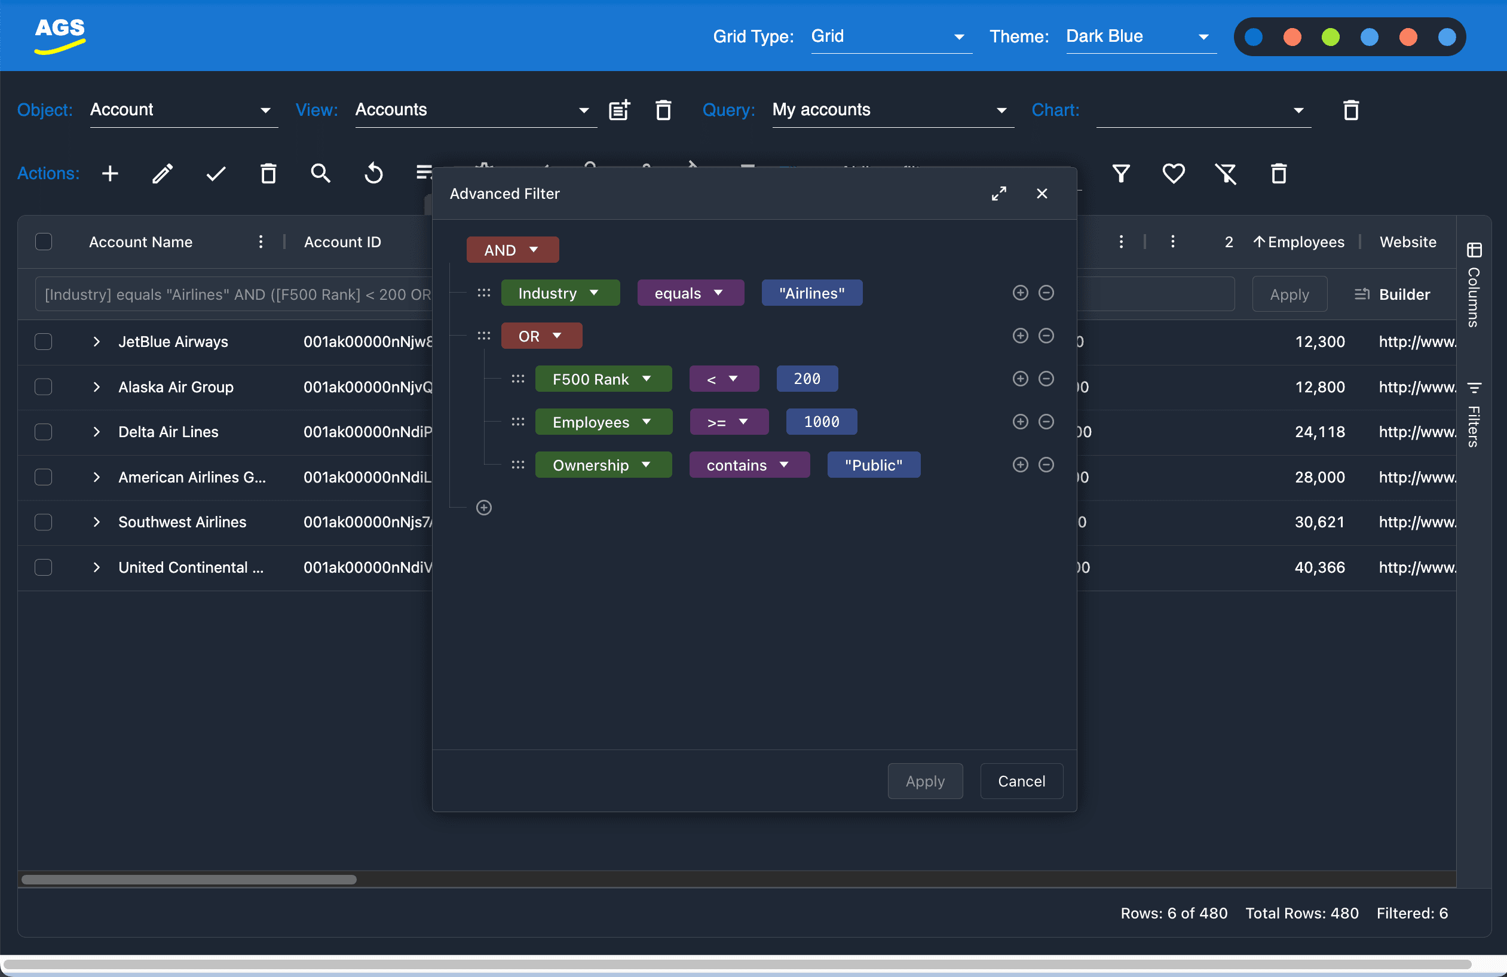Check the JetBlue Airways row checkbox
This screenshot has height=977, width=1507.
click(44, 342)
